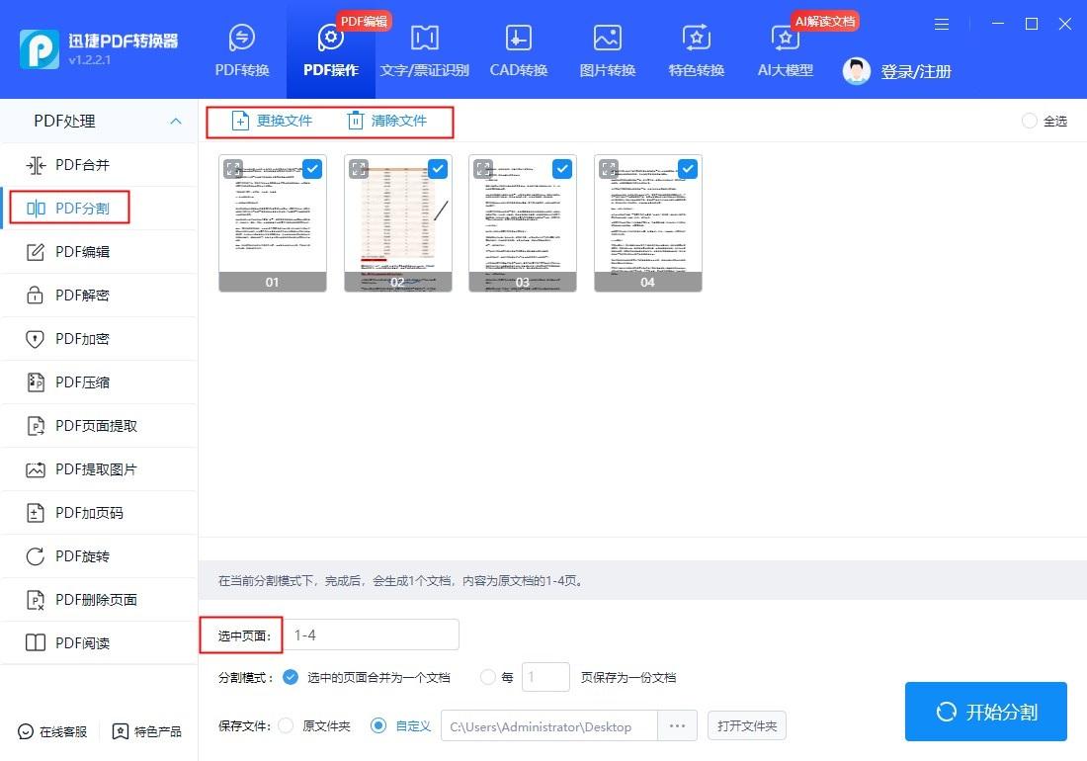Screen dimensions: 1087x761
Task: Click the 迅捷PDF转换器 logo icon
Action: click(39, 49)
